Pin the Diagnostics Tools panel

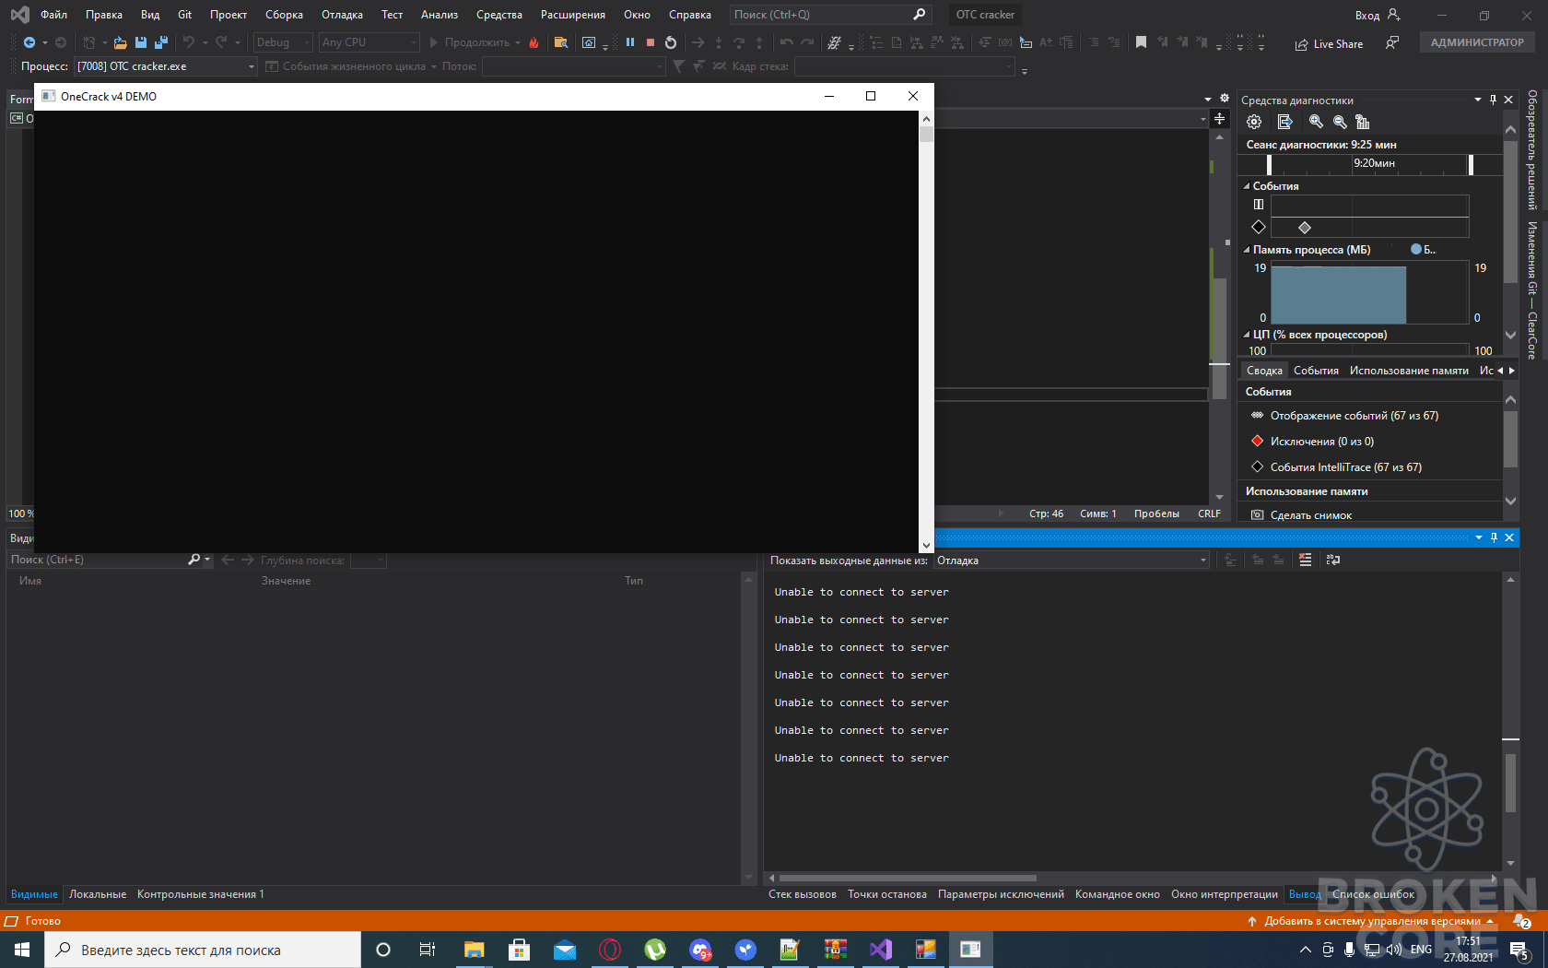(1493, 100)
